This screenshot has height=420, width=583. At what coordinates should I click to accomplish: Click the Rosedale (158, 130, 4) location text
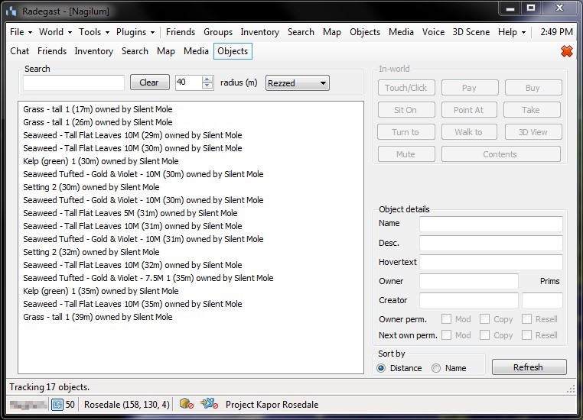coord(127,405)
